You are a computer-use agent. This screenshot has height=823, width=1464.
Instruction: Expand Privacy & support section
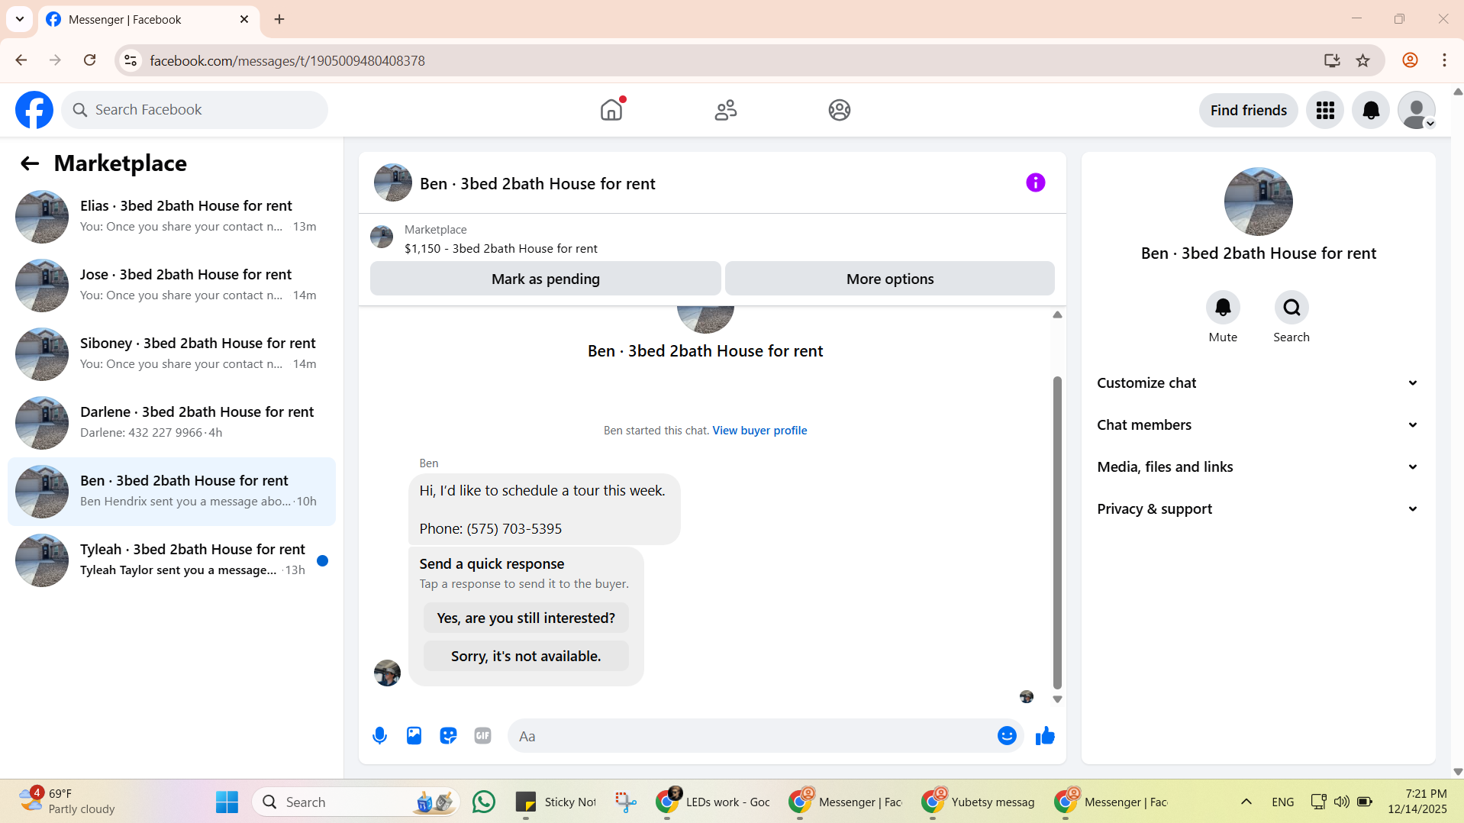(1258, 509)
